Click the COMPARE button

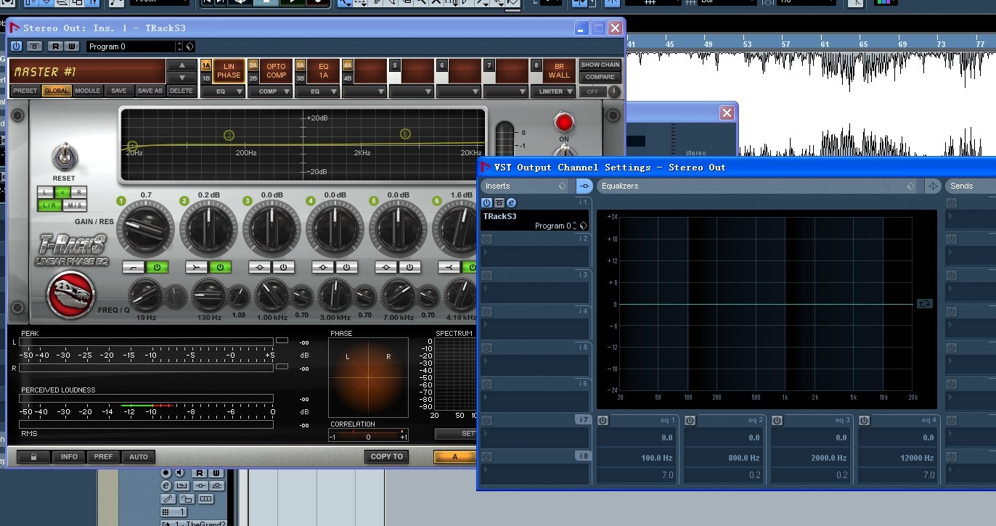600,77
